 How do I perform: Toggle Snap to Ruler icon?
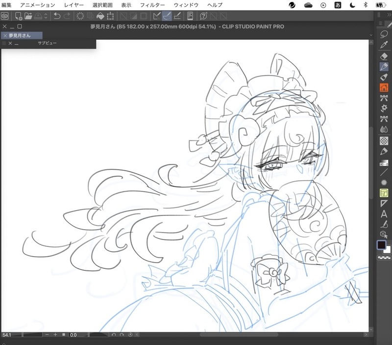157,16
